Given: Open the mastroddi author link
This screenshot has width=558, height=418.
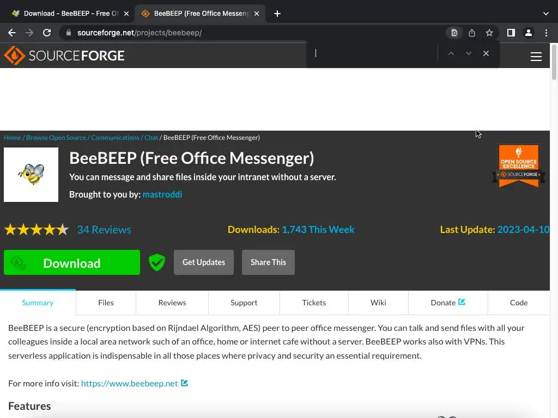Looking at the screenshot, I should click(162, 194).
